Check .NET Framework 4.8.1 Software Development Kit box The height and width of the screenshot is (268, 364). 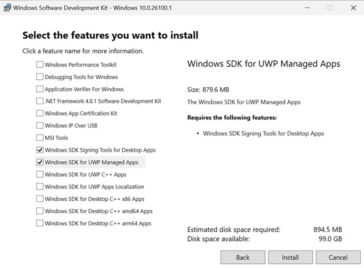coord(40,101)
